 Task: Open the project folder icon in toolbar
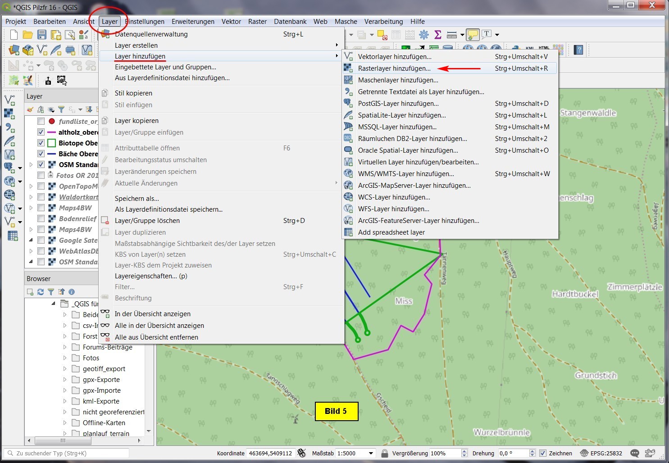click(27, 35)
